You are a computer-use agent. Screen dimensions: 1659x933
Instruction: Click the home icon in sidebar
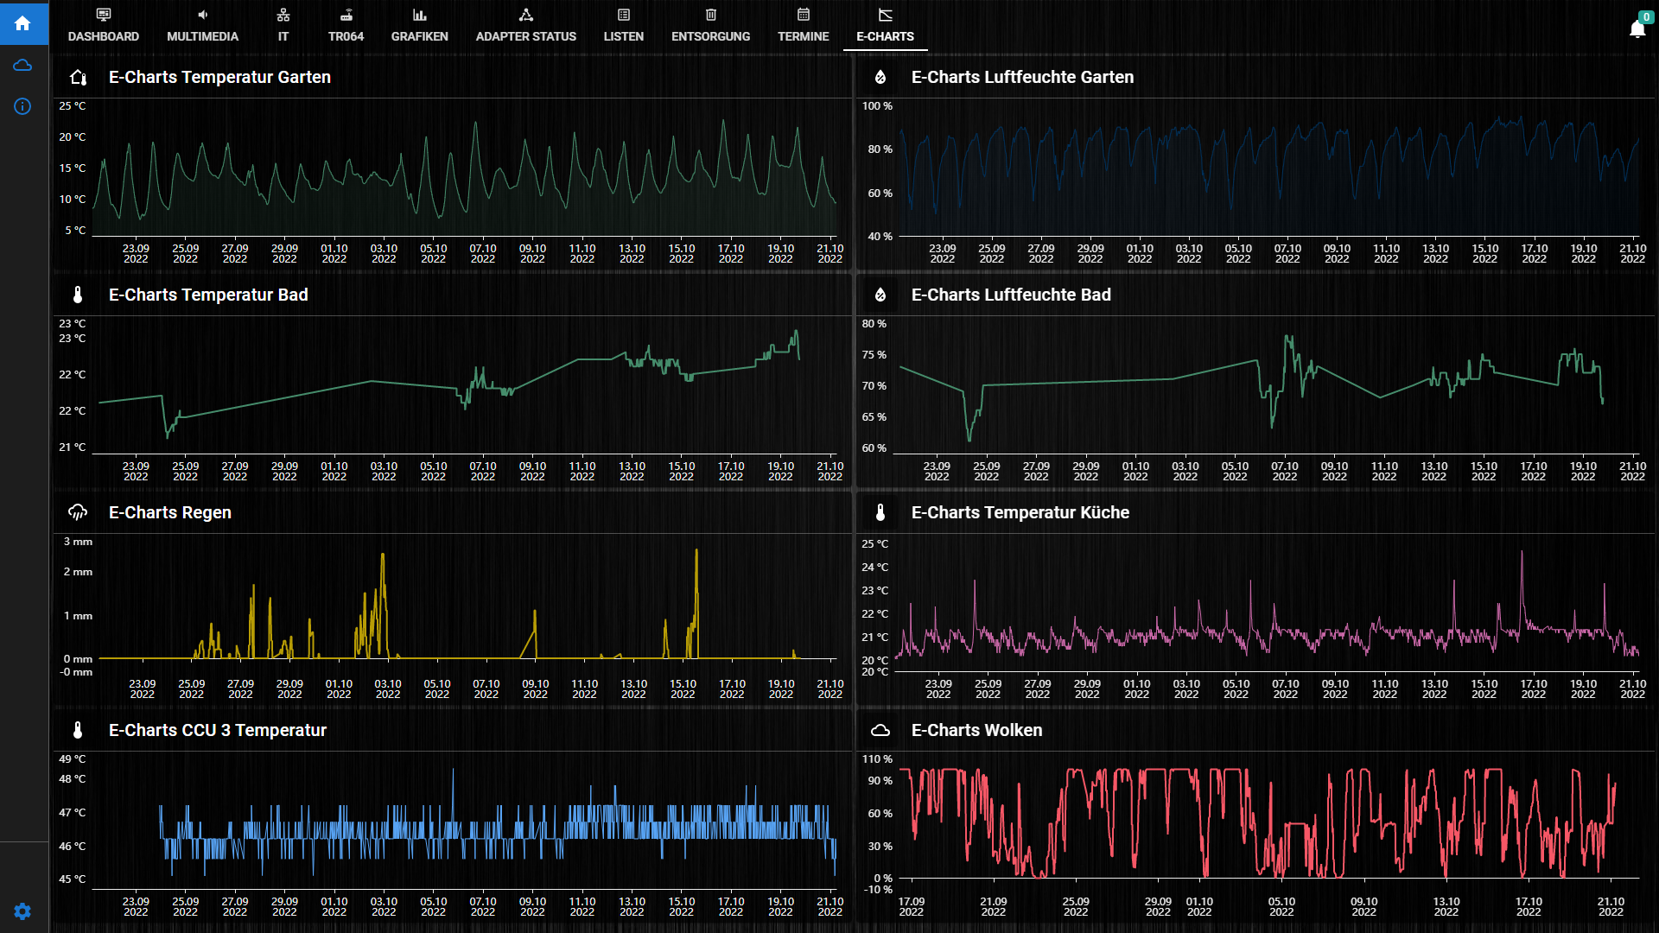(23, 23)
